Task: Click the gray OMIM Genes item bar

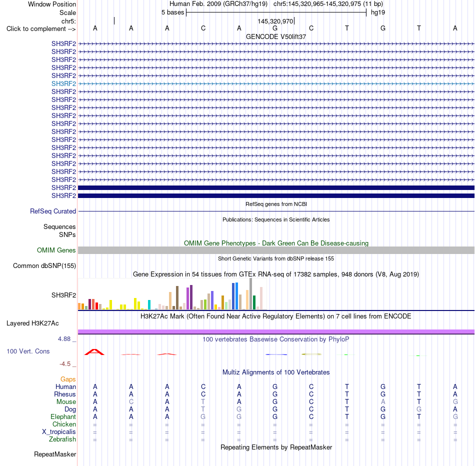Action: coord(276,250)
